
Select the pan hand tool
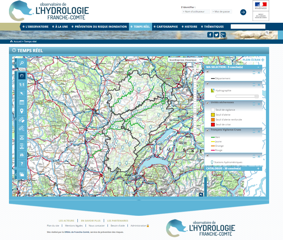tap(22, 76)
